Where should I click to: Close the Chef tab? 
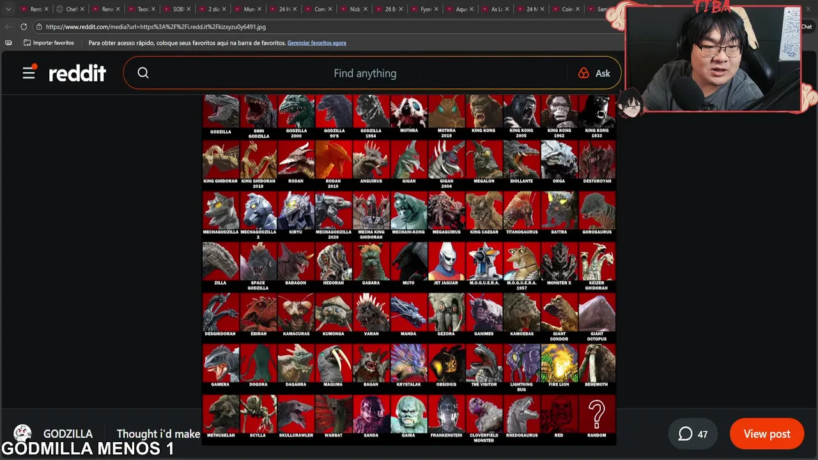coord(82,9)
